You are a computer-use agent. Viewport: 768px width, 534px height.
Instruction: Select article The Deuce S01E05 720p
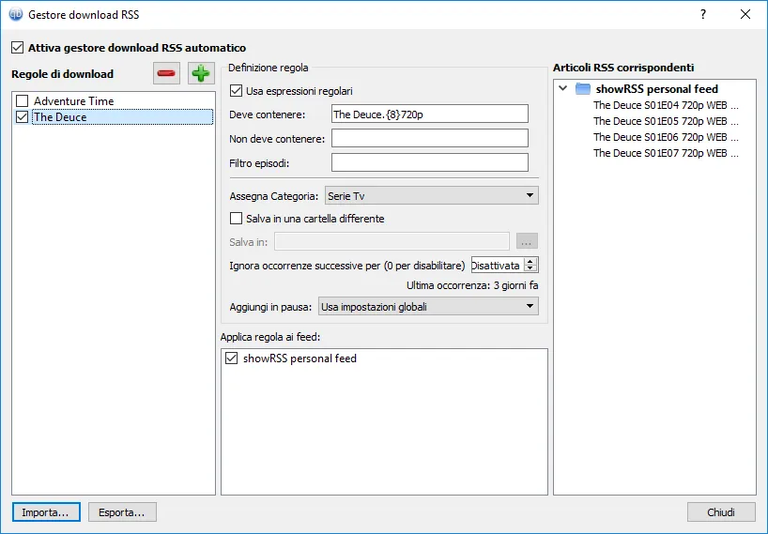(x=666, y=121)
